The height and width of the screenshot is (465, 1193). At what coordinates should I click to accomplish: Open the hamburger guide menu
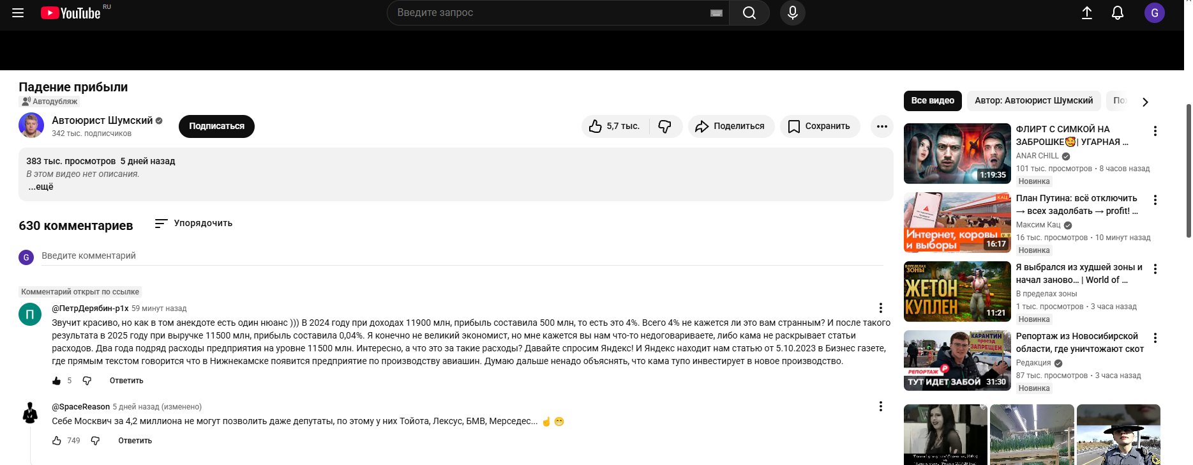(18, 13)
